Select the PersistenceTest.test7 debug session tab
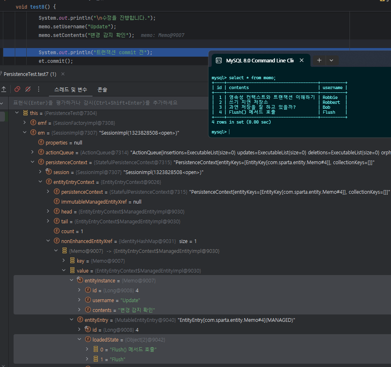Screen dimensions: 391x367 30,74
